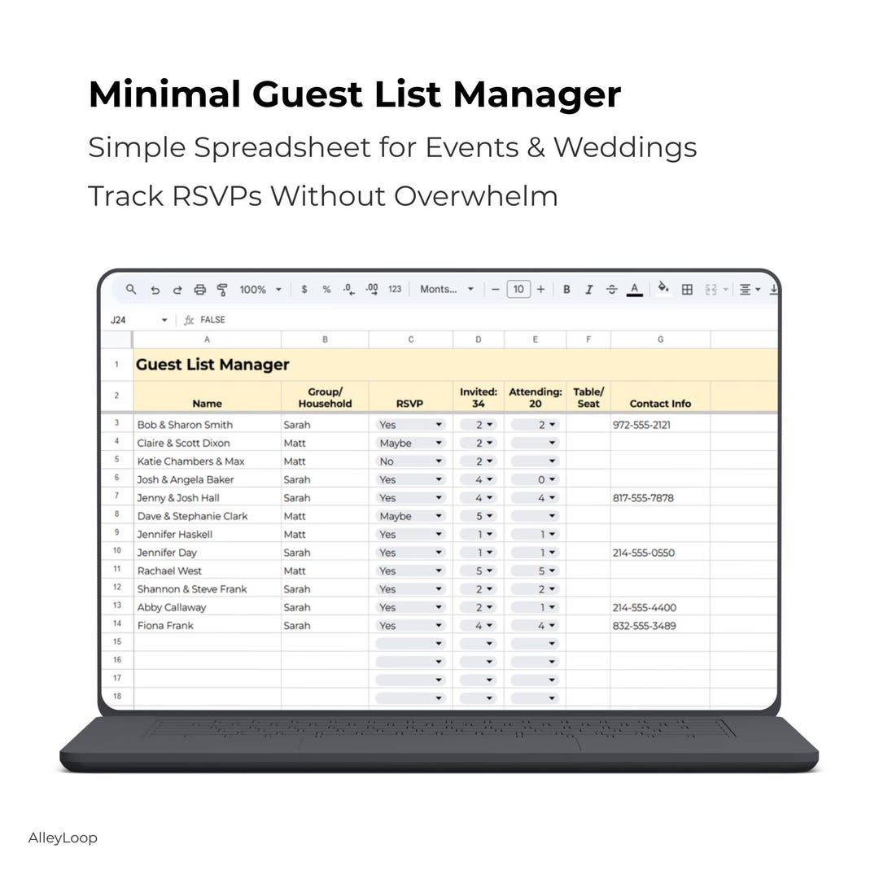Click the Name column header cell

[x=207, y=397]
